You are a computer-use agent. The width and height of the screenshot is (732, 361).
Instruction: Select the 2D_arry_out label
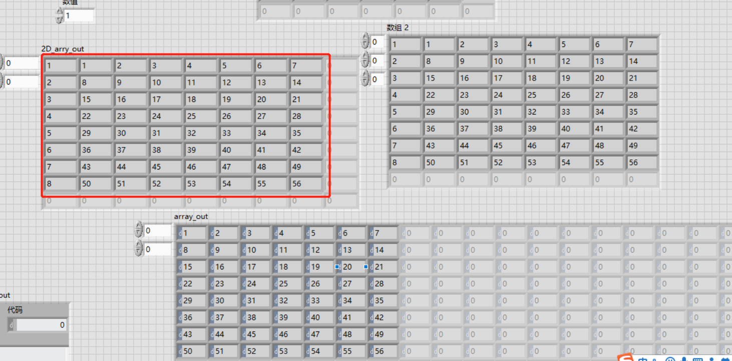(63, 49)
